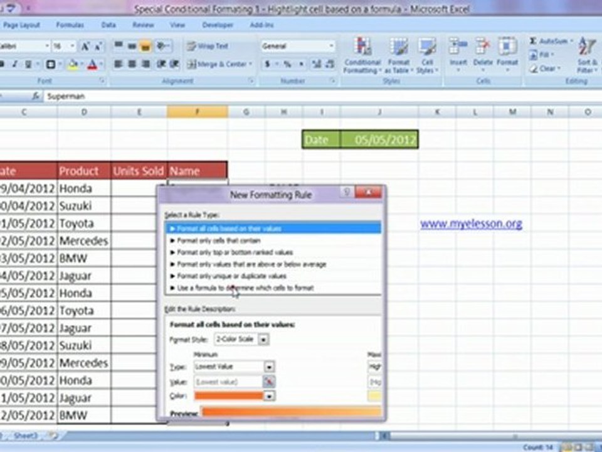Apply percent style format
602x452 pixels.
click(287, 64)
